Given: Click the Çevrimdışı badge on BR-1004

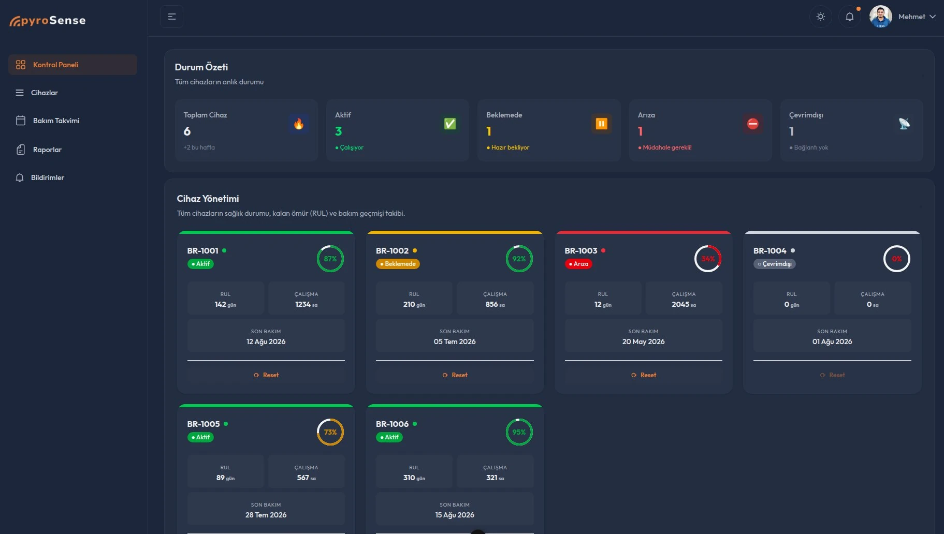Looking at the screenshot, I should click(x=775, y=264).
